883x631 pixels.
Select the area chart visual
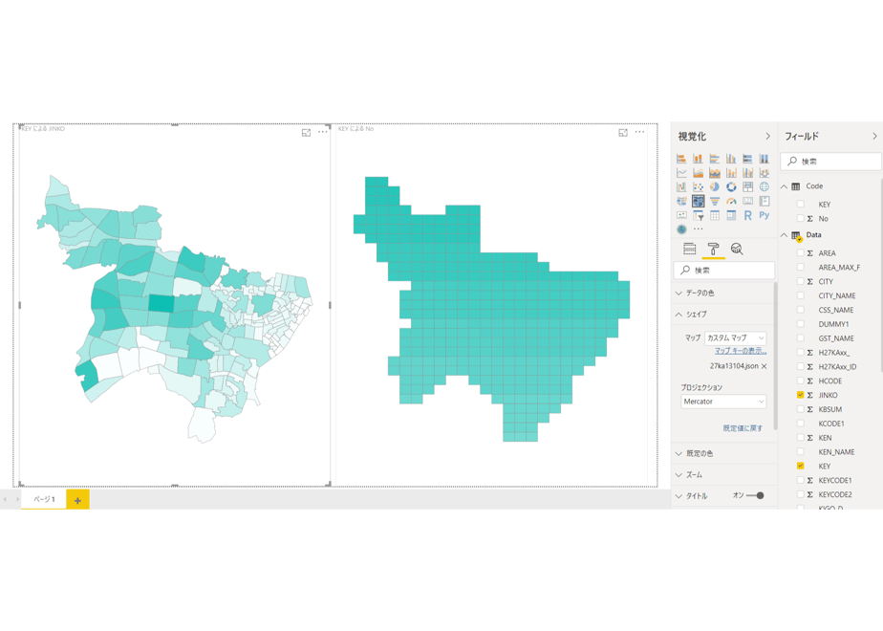[698, 172]
